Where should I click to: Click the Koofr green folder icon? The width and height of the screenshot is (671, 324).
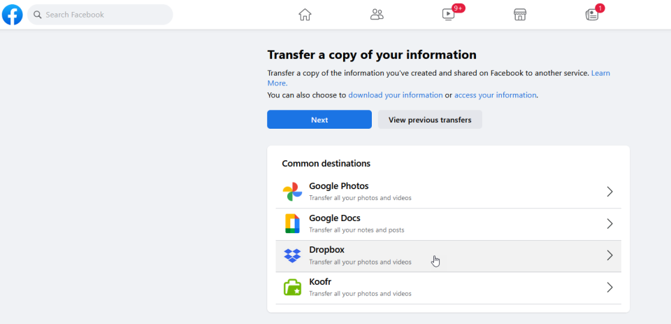point(292,287)
